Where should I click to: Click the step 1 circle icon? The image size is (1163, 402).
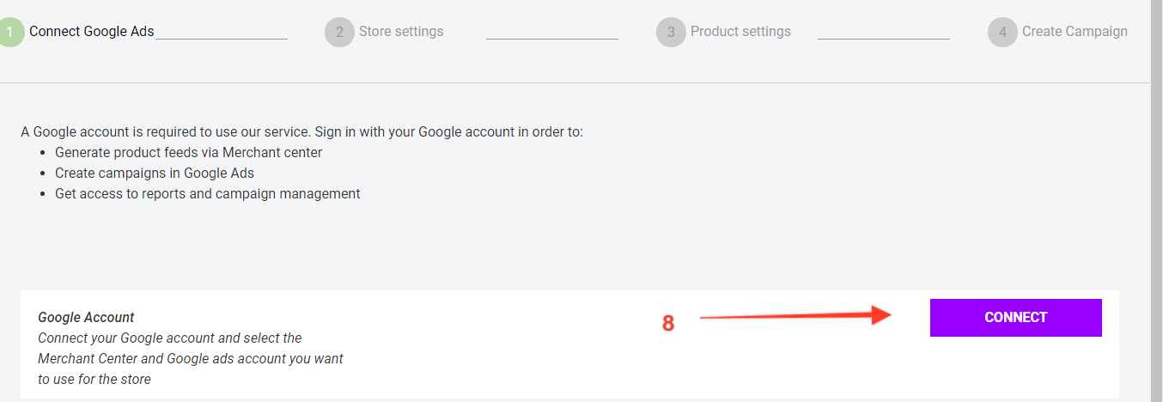[10, 33]
